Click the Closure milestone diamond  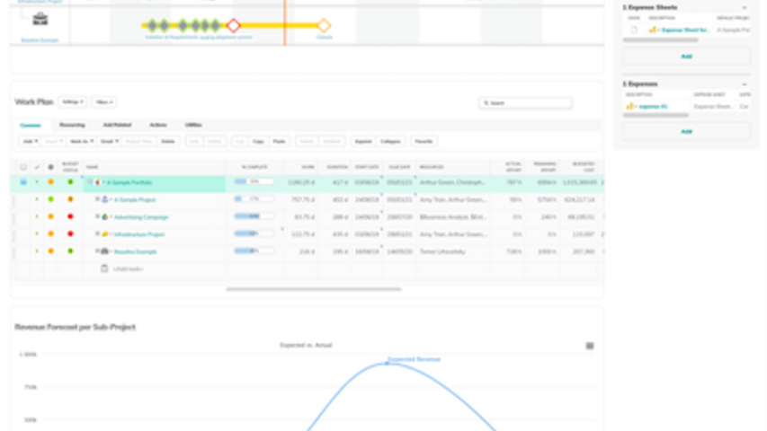coord(324,25)
